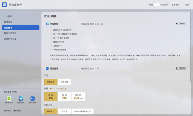Image resolution: width=193 pixels, height=116 pixels.
Task: Click the 热铁盒账号 title text
Action: tap(15, 5)
